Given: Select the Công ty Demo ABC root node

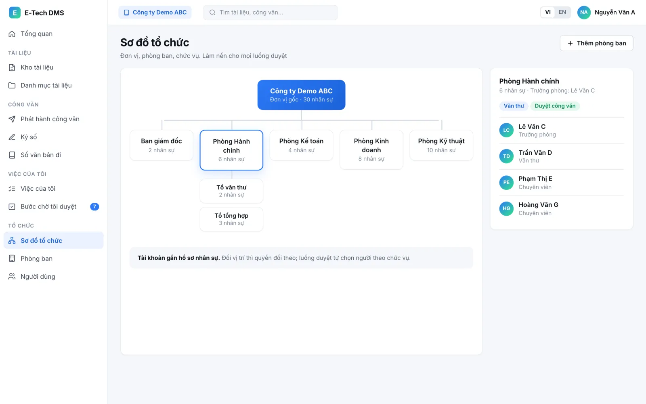Looking at the screenshot, I should point(302,95).
